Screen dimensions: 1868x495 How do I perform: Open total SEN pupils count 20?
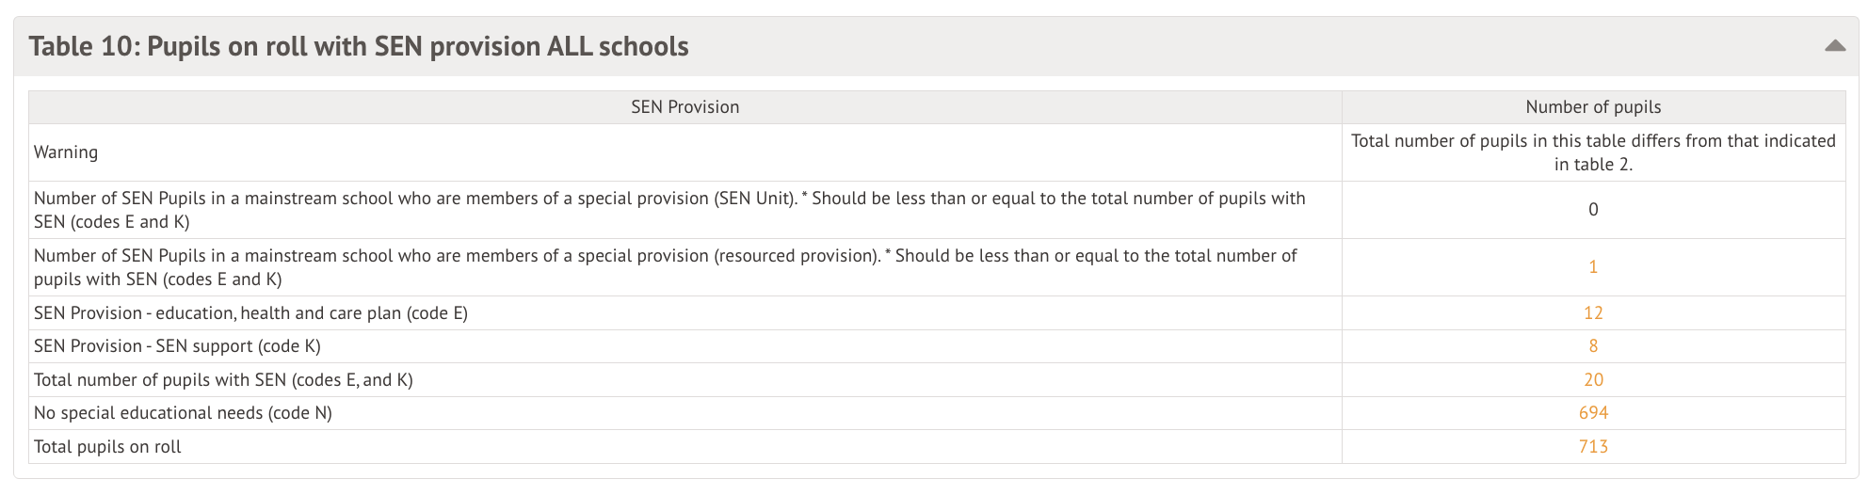(x=1593, y=380)
